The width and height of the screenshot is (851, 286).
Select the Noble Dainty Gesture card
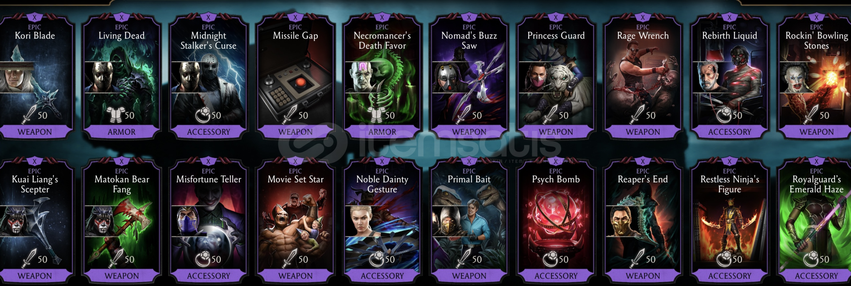(x=383, y=220)
